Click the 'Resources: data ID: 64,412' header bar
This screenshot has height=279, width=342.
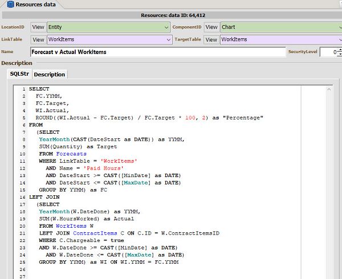click(173, 15)
